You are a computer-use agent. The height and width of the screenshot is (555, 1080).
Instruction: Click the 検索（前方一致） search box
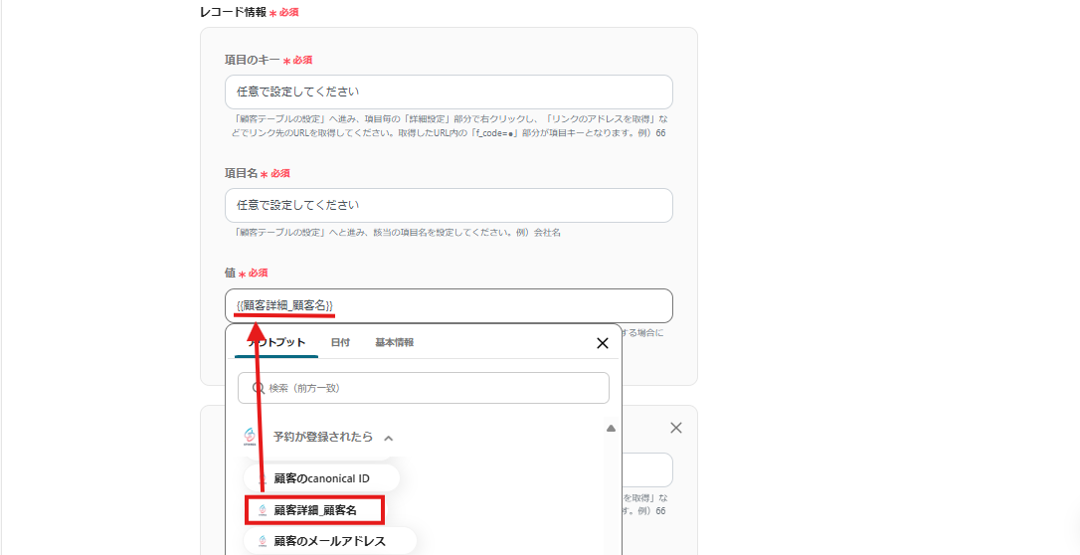424,388
